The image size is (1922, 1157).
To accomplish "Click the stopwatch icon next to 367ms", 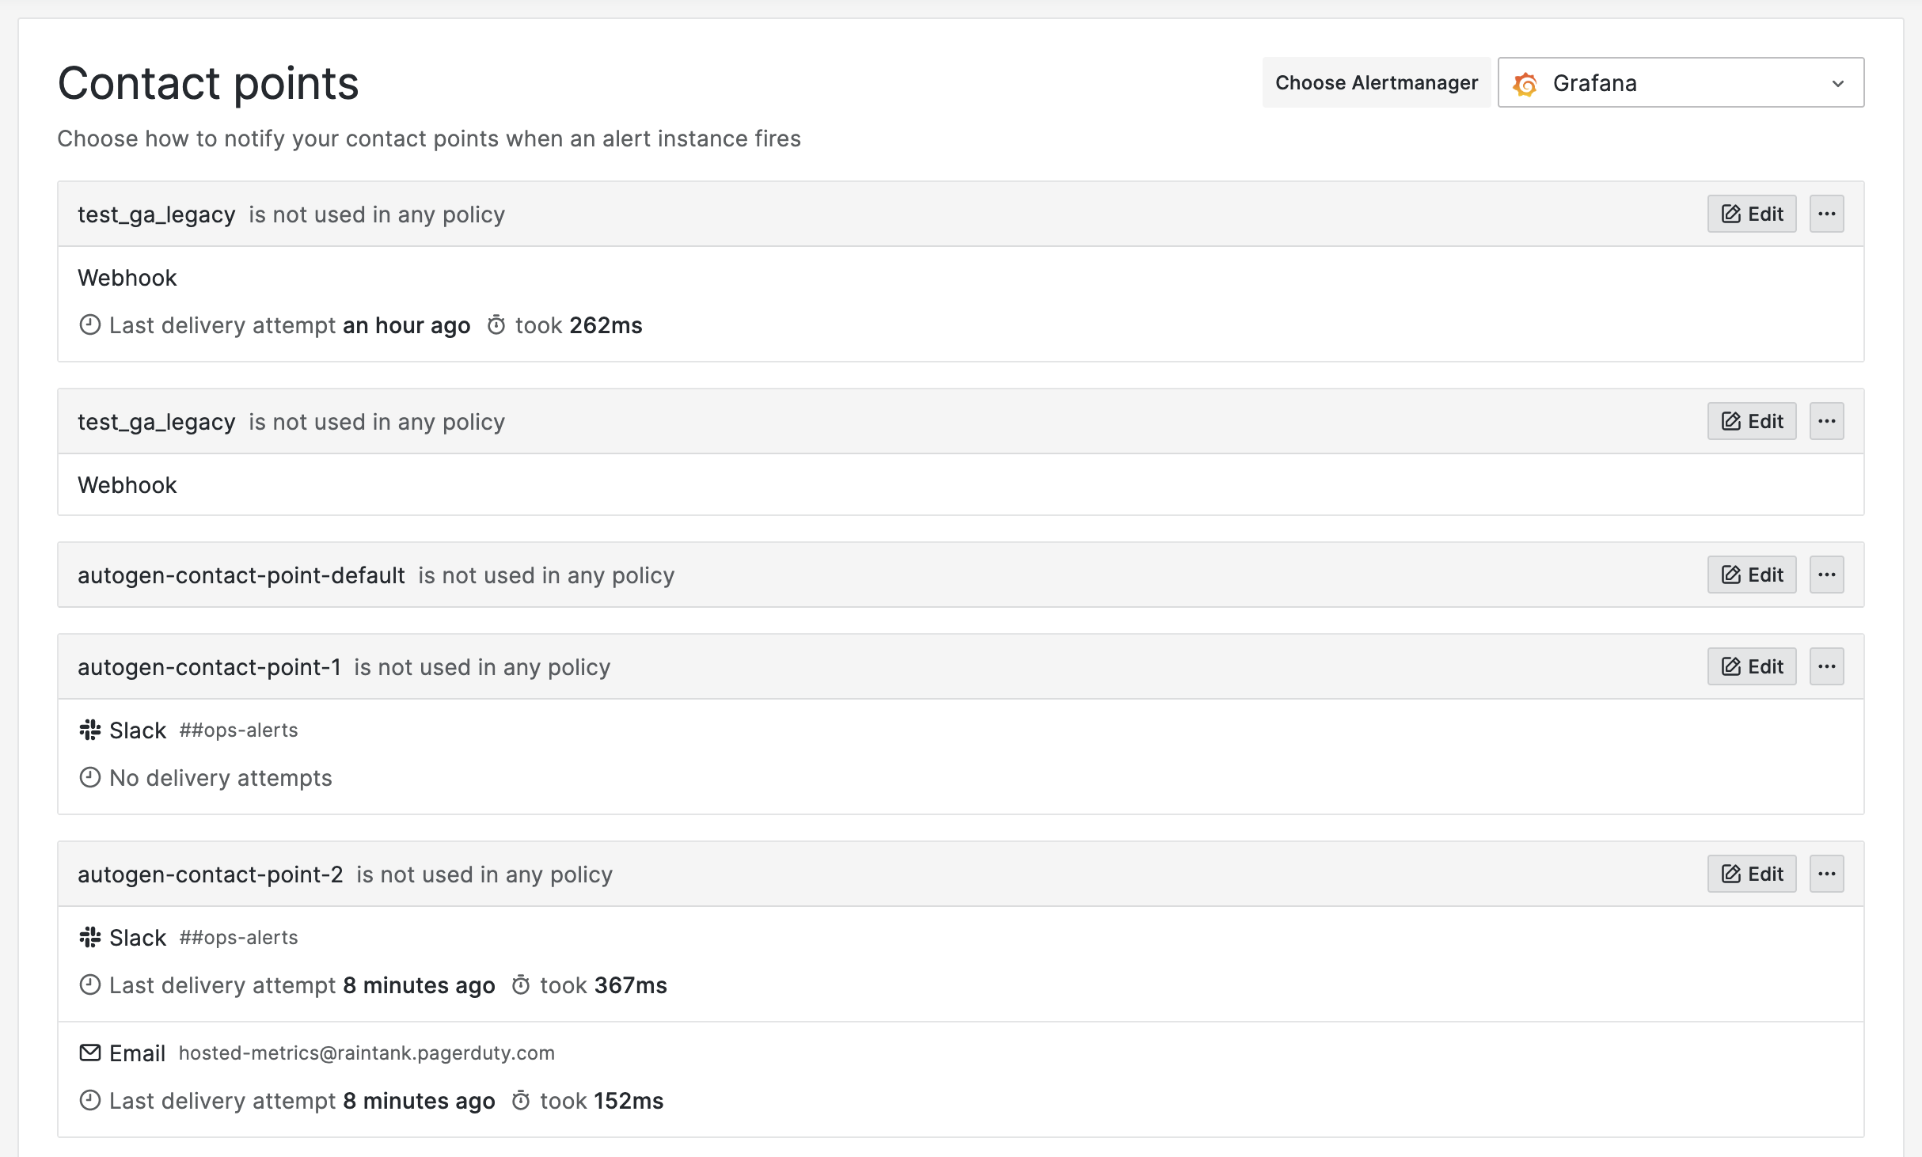I will [x=521, y=985].
